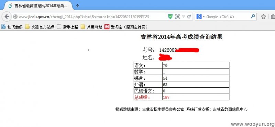Viewport: 275px width, 127px height.
Task: Open the 访问最多 bookmark
Action: [12, 27]
